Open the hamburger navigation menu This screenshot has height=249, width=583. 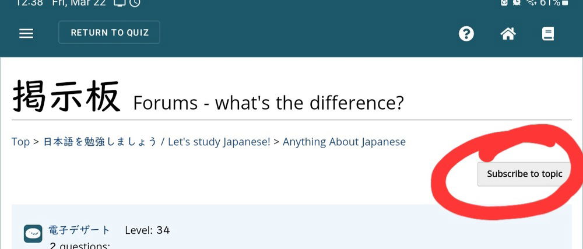26,33
